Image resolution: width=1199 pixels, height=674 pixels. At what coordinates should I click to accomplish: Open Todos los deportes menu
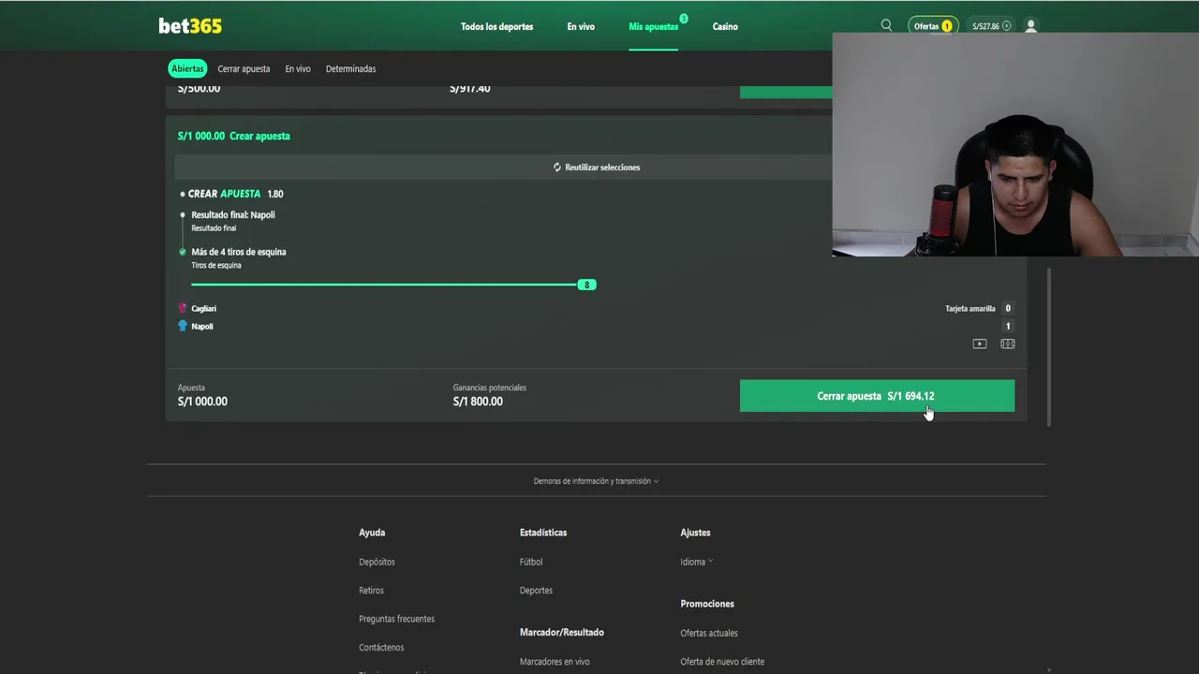[496, 26]
